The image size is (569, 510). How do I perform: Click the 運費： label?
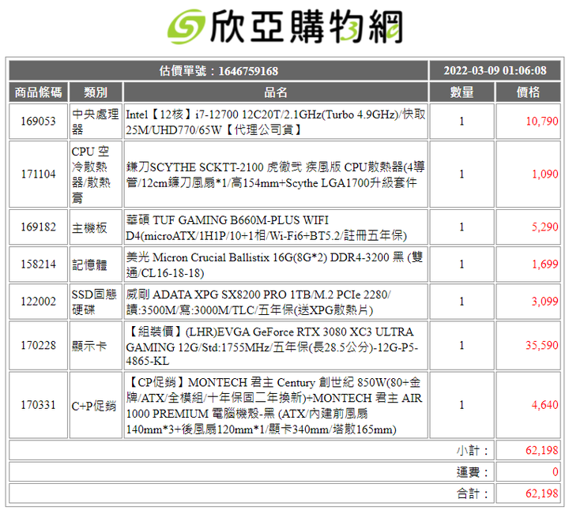473,472
